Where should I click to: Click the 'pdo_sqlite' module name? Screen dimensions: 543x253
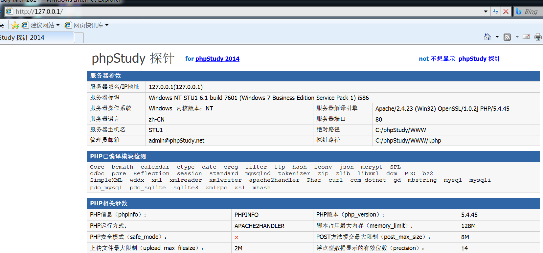(x=147, y=188)
